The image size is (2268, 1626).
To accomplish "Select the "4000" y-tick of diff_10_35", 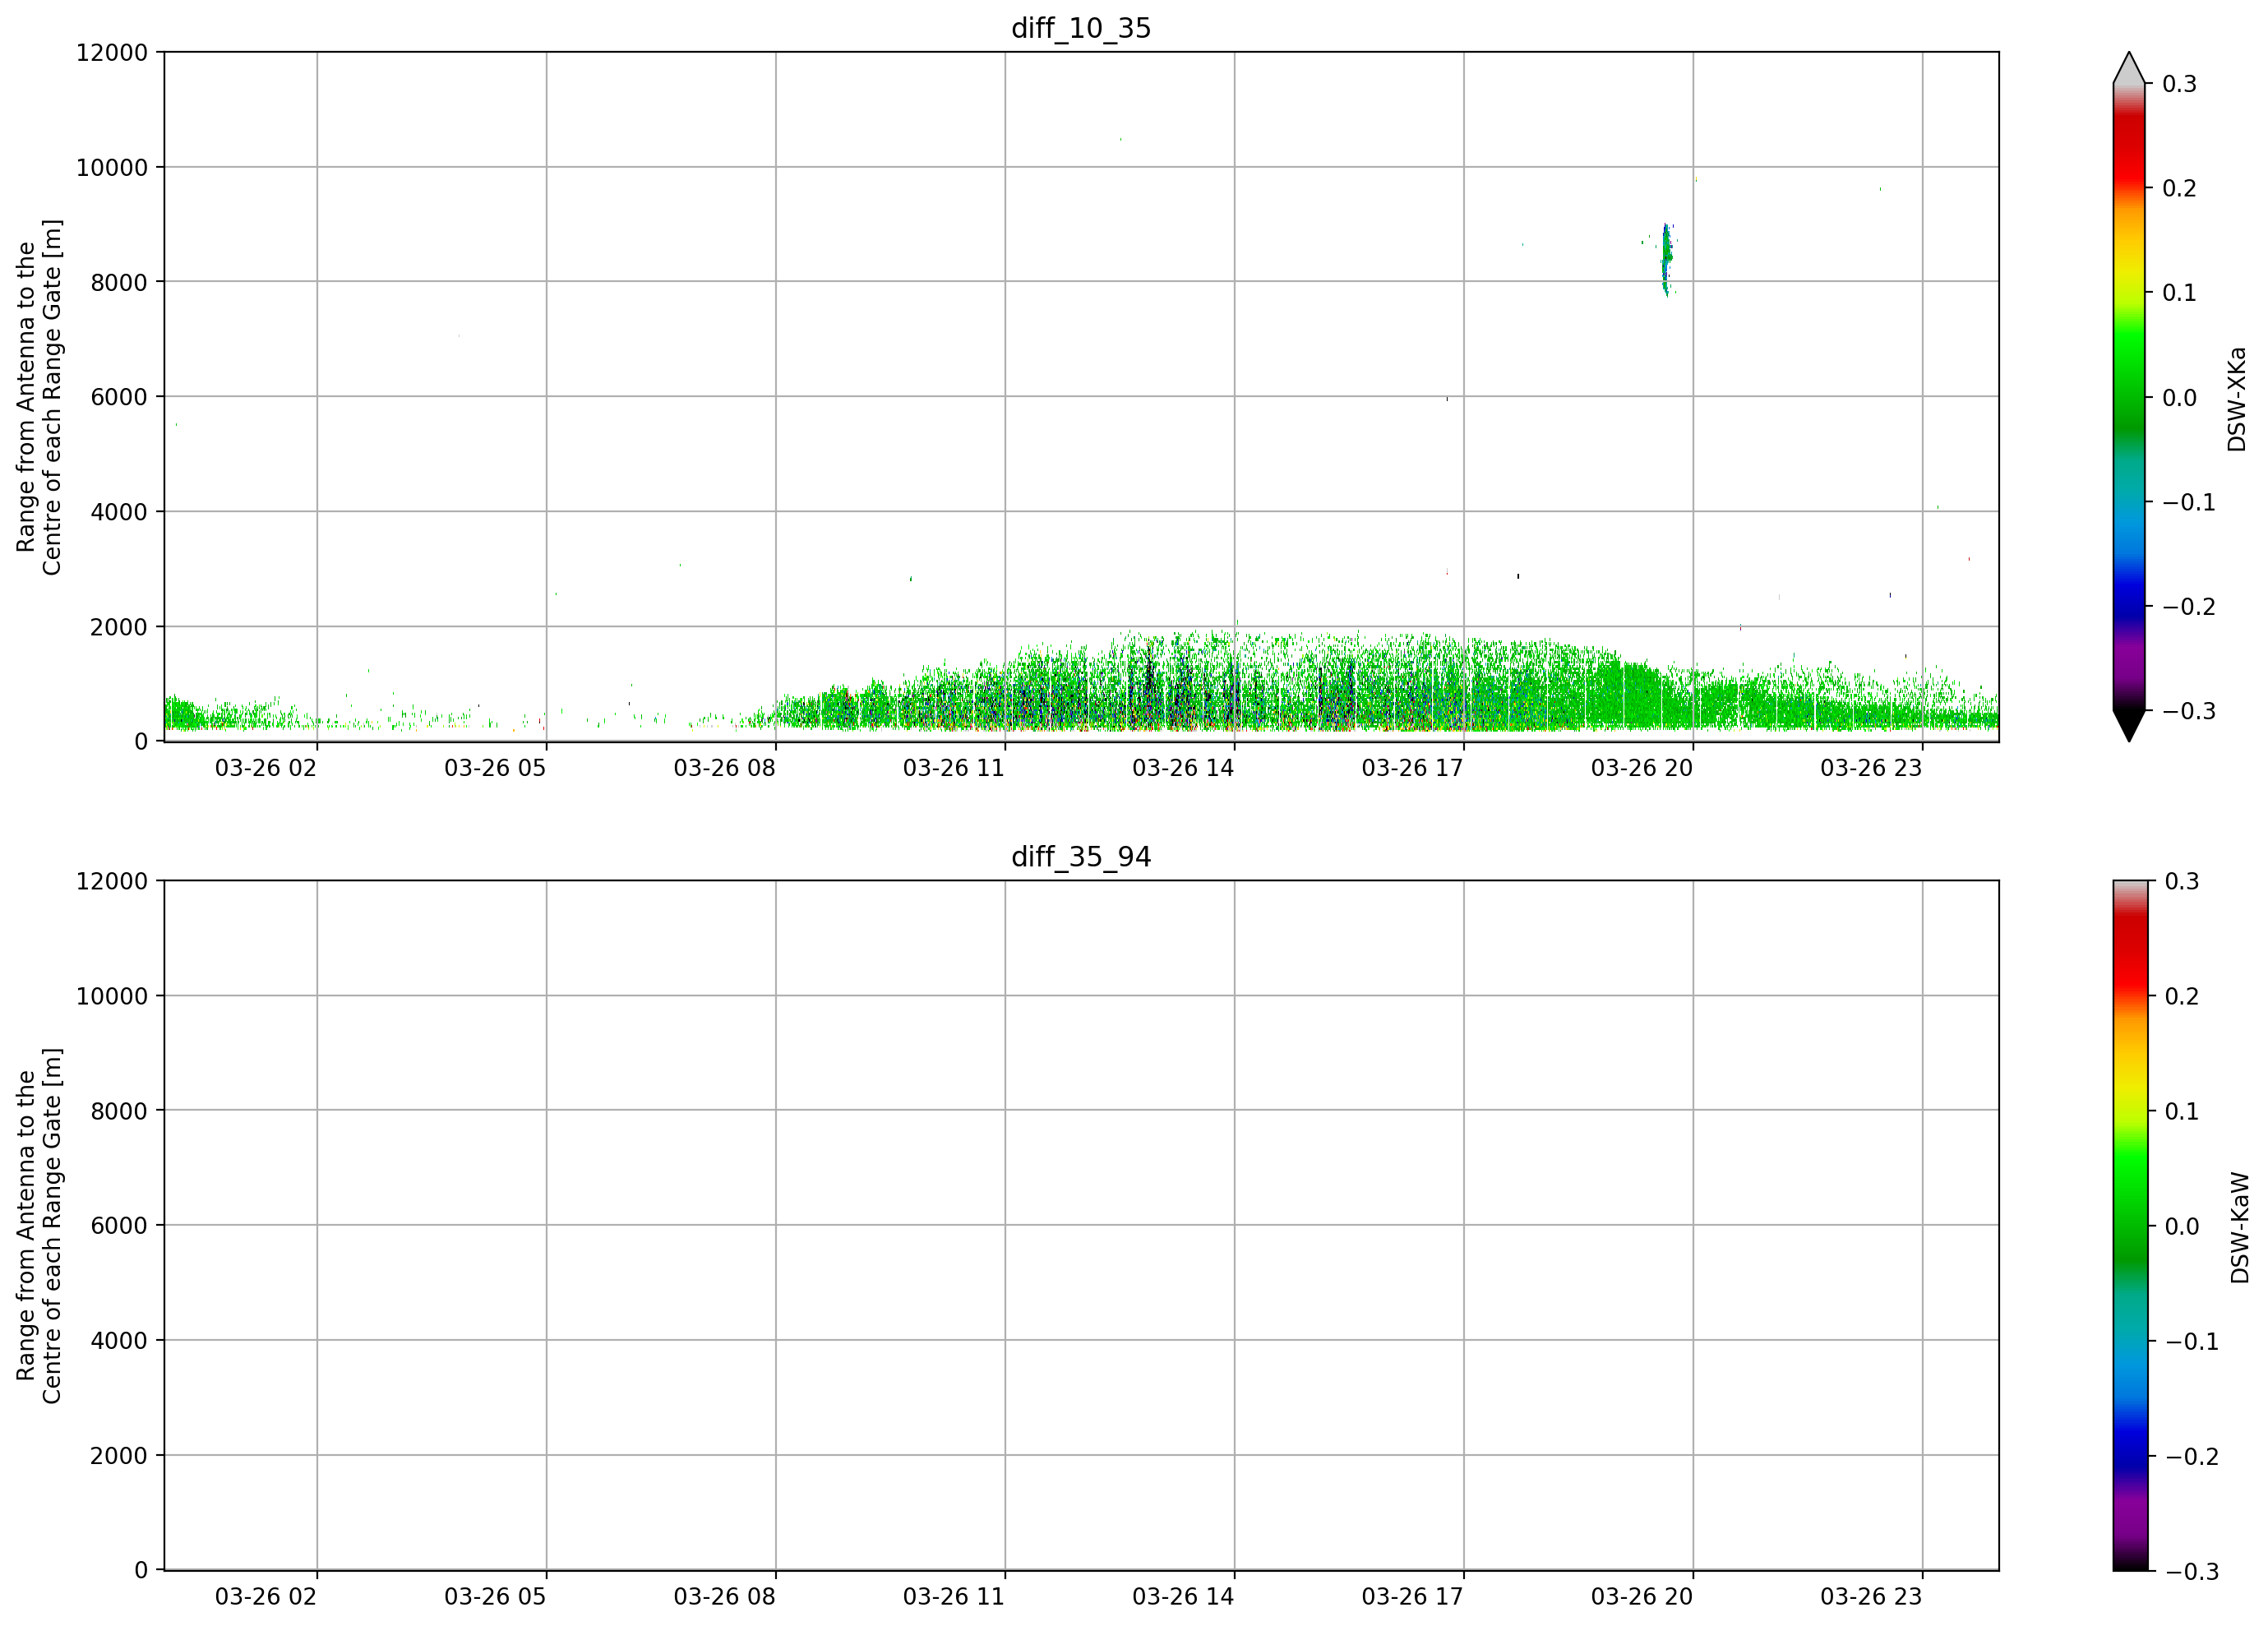I will coord(119,512).
